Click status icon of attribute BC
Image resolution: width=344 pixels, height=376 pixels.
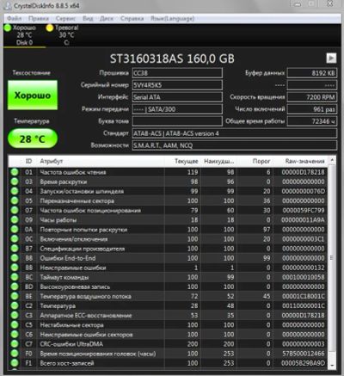15,277
